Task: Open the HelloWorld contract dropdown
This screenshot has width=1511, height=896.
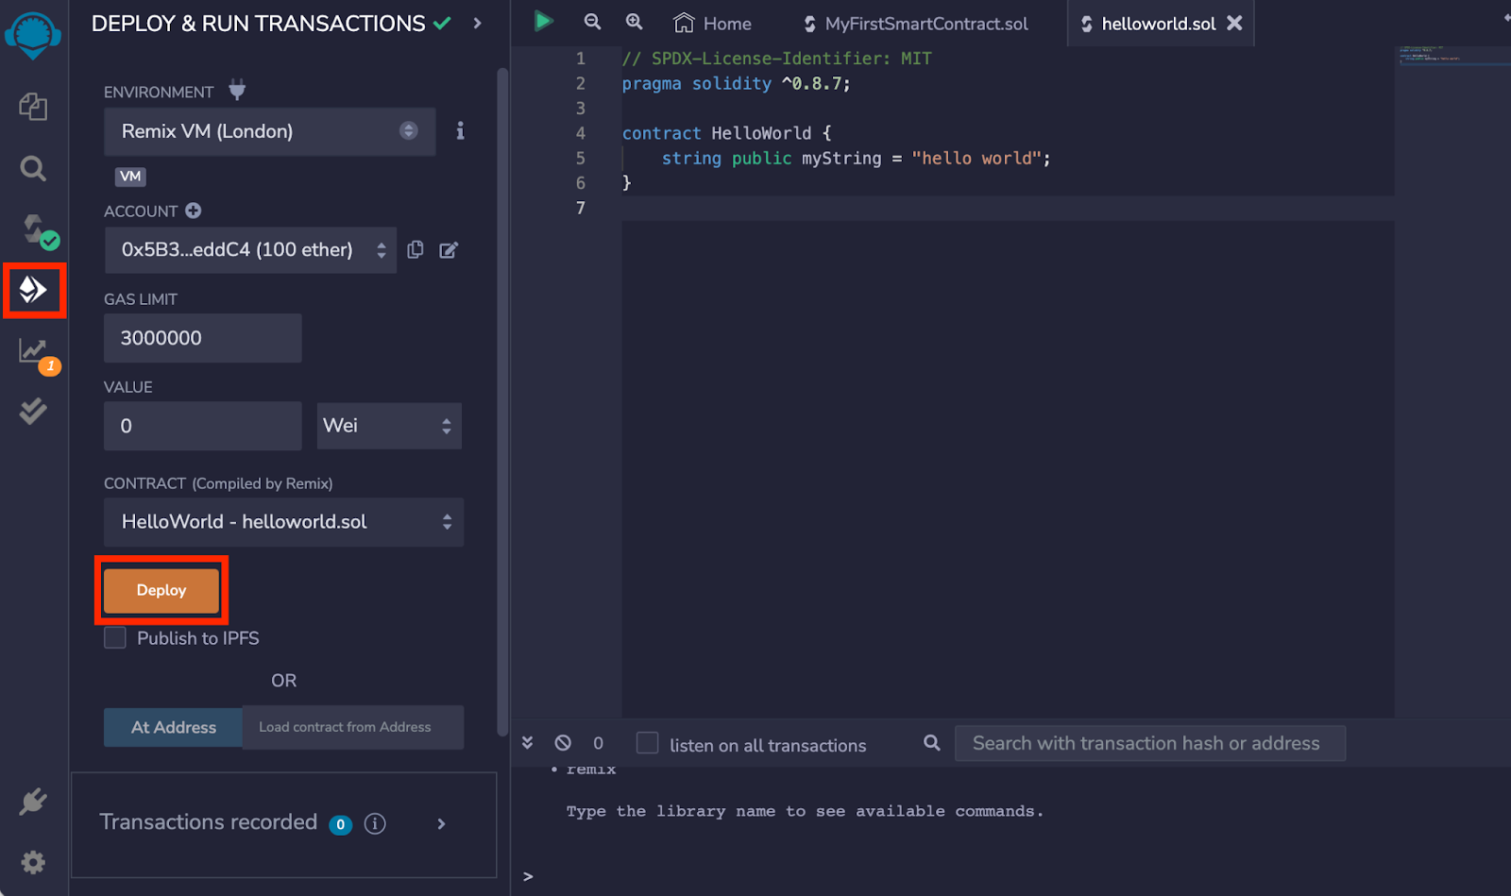Action: click(x=282, y=521)
